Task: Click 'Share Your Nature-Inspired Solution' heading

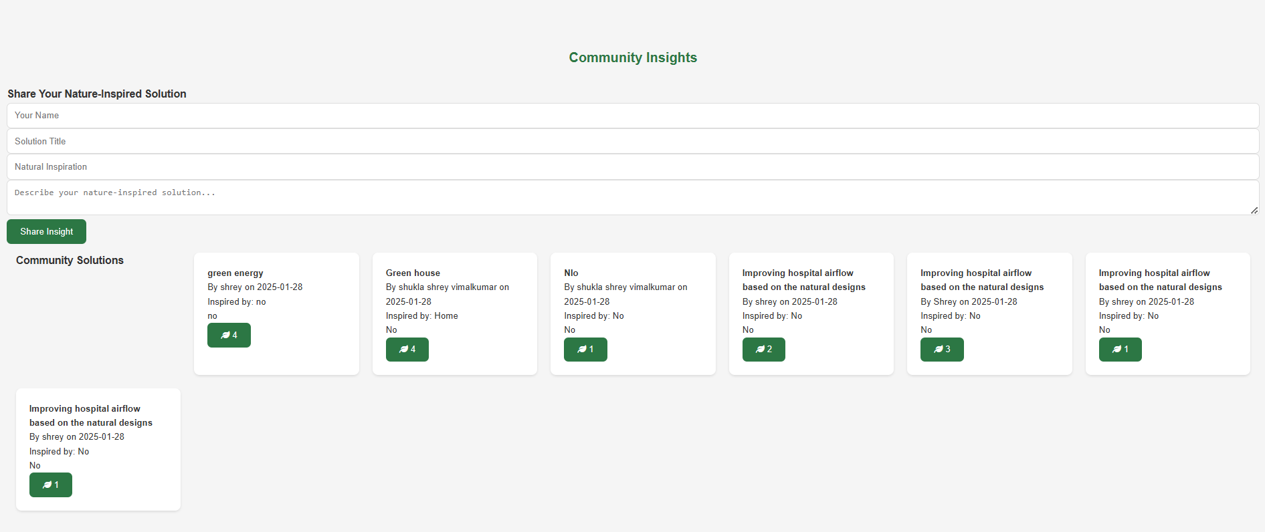Action: pyautogui.click(x=97, y=94)
